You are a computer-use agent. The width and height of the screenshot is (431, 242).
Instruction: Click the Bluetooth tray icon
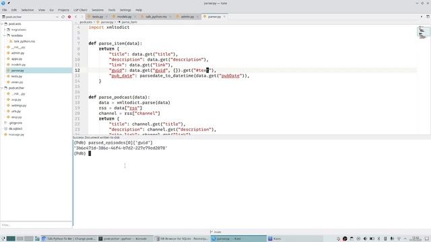click(378, 239)
